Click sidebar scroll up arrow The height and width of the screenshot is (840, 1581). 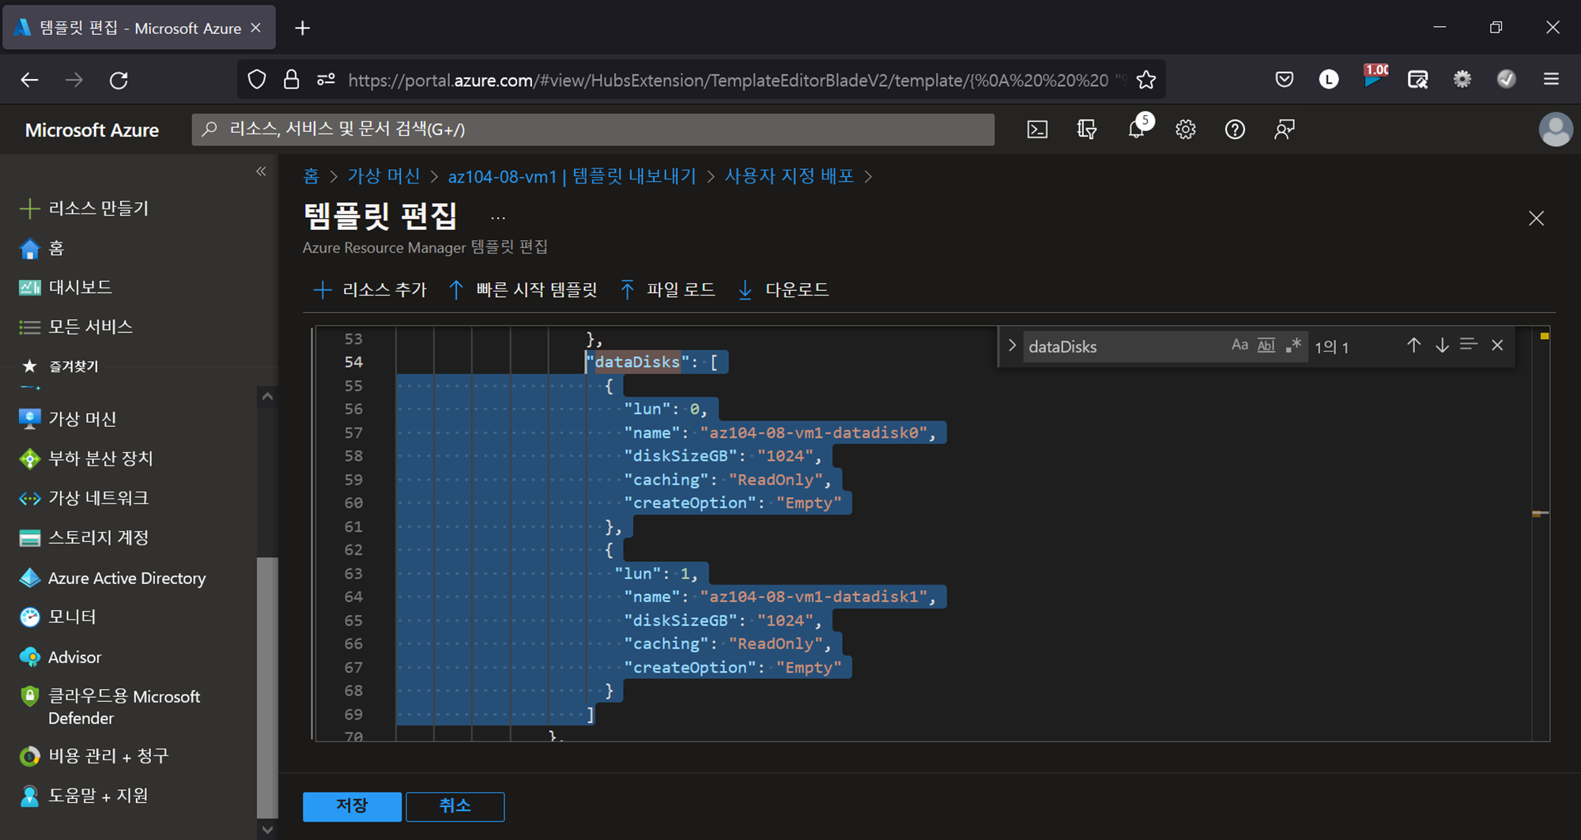[x=267, y=396]
